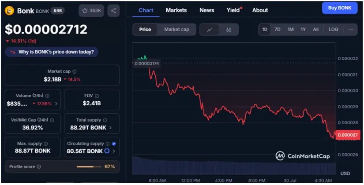The height and width of the screenshot is (185, 364).
Task: Expand the Total supply details chevron
Action: pyautogui.click(x=110, y=128)
